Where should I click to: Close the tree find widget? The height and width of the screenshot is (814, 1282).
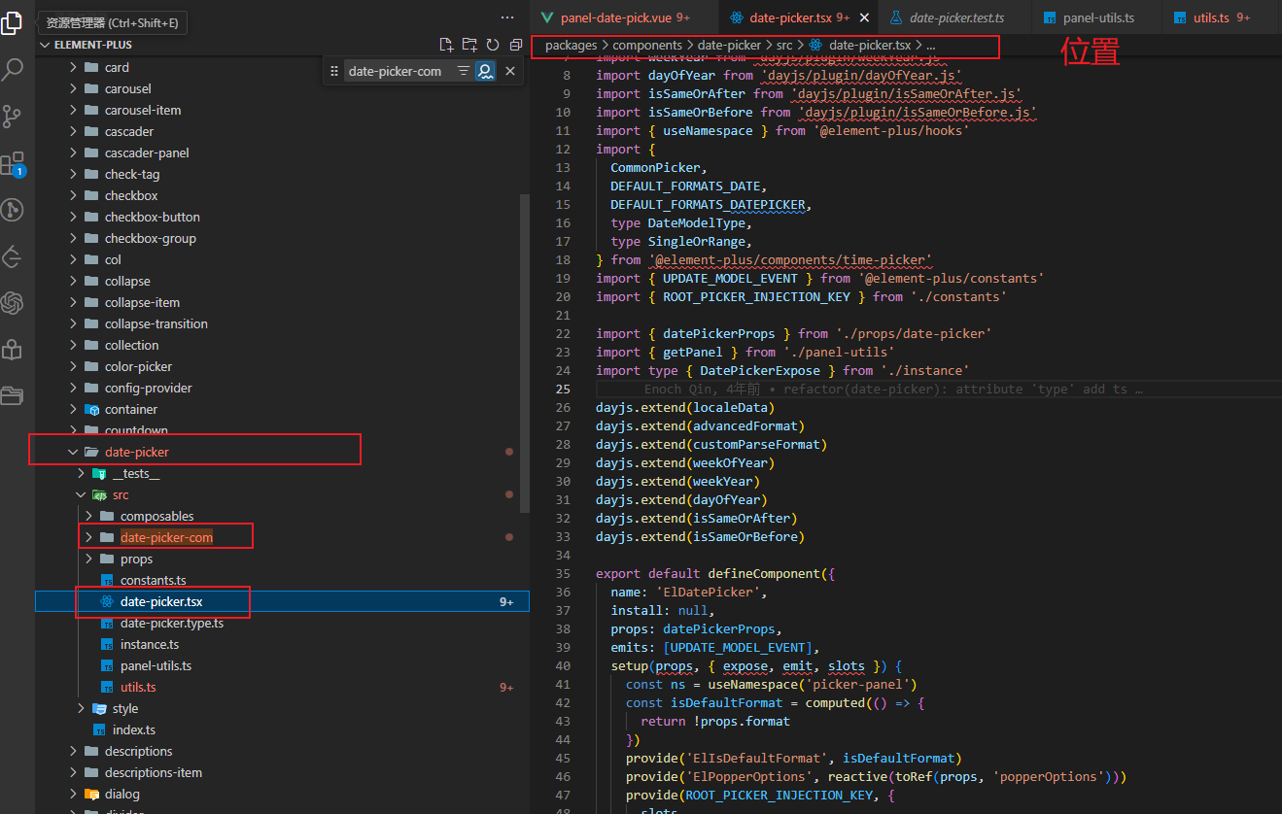coord(509,71)
